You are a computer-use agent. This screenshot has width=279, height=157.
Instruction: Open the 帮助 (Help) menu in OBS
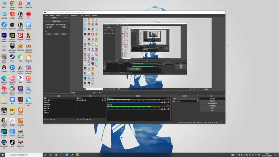coord(88,15)
